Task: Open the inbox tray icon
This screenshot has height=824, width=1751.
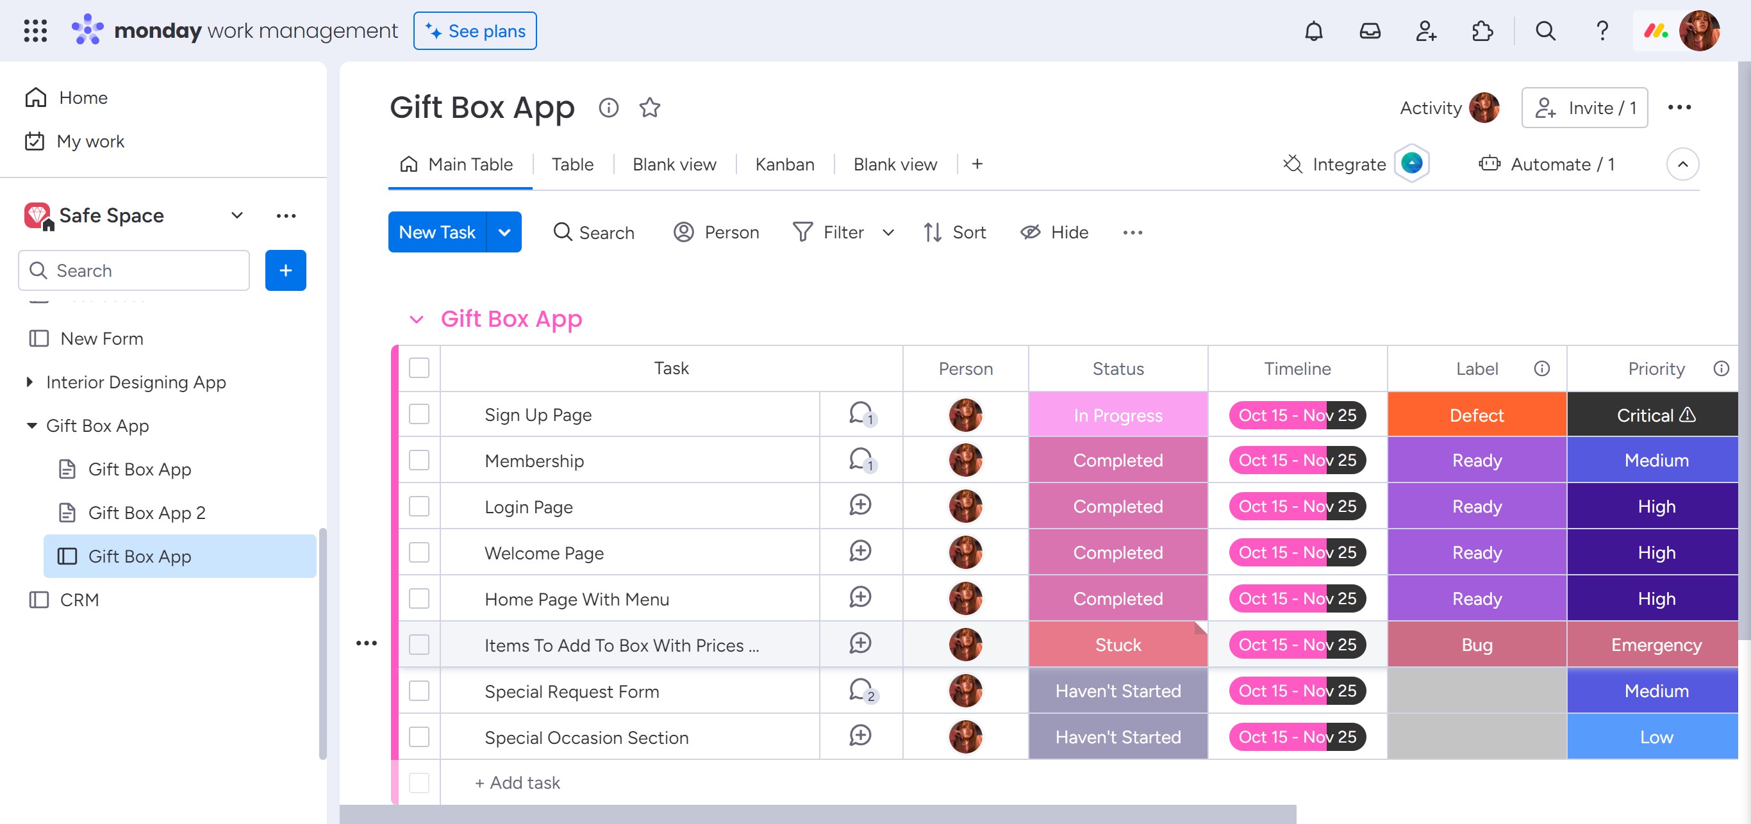Action: click(1370, 31)
